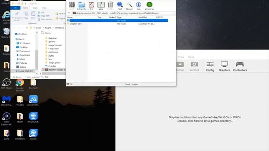This screenshot has width=269, height=151.
Task: Select Internet Explorer desktop icon
Action: click(x=6, y=17)
